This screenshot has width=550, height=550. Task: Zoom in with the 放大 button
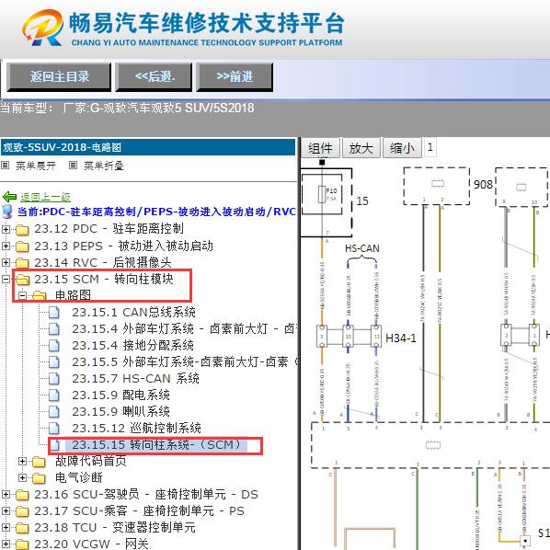point(361,148)
